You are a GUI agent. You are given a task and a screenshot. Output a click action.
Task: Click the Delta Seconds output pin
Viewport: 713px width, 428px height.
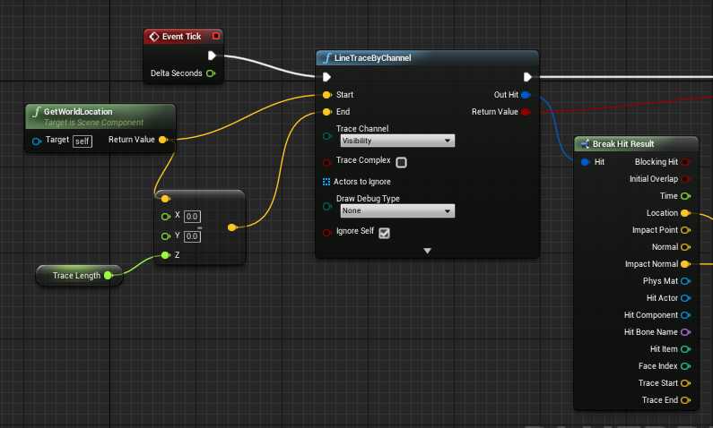pyautogui.click(x=211, y=73)
